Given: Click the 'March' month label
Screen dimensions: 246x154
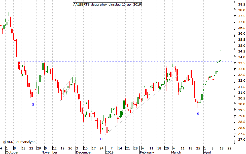Looking at the screenshot, I should (176, 152).
